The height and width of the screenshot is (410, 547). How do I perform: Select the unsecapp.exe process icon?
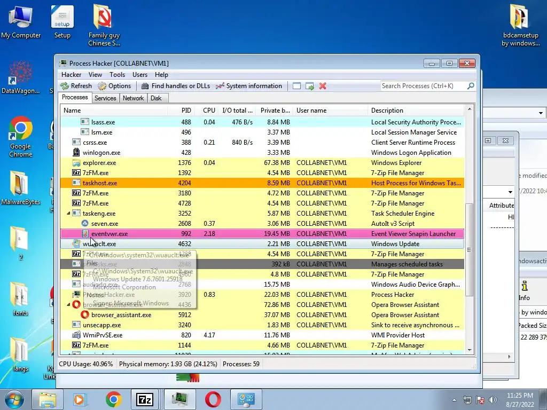[76, 325]
